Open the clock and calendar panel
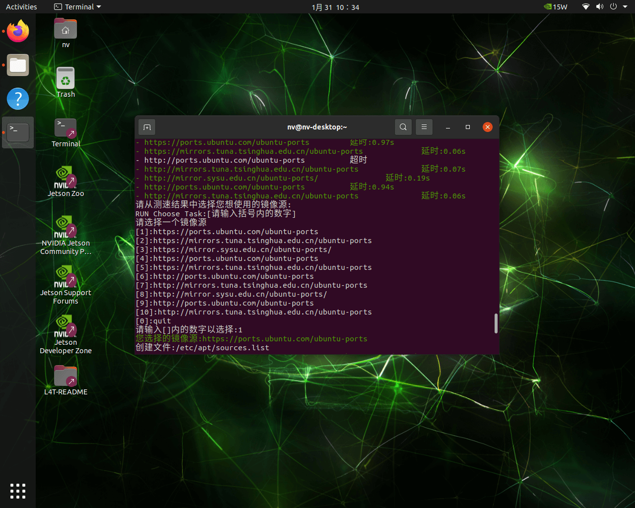Image resolution: width=635 pixels, height=508 pixels. coord(335,7)
